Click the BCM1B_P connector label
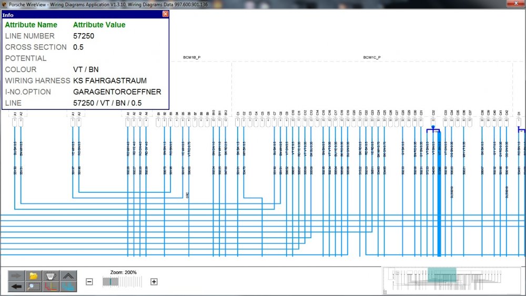The height and width of the screenshot is (296, 526). coord(191,57)
